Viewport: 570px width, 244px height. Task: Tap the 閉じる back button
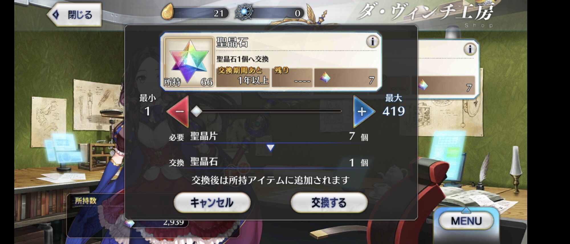[x=74, y=15]
